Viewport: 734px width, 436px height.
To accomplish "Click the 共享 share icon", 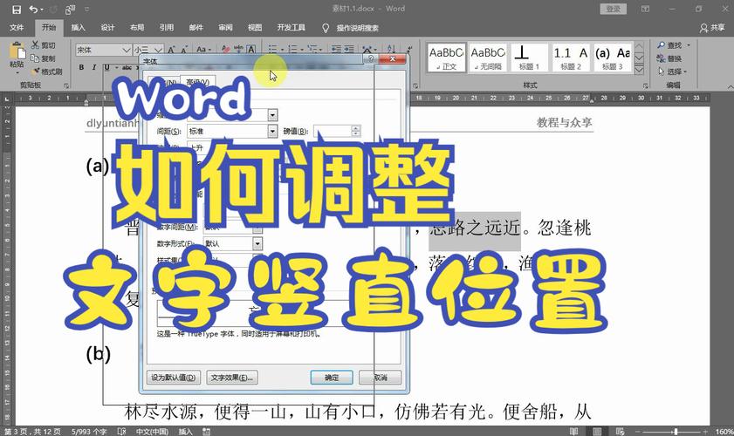I will click(x=712, y=28).
